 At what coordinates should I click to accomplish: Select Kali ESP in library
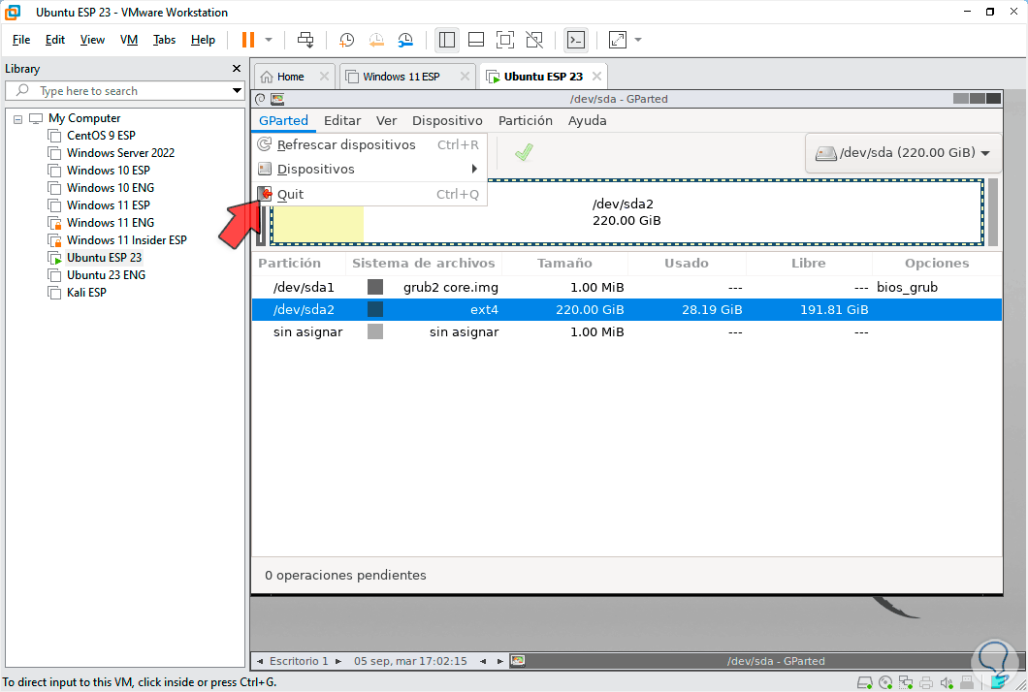(86, 293)
